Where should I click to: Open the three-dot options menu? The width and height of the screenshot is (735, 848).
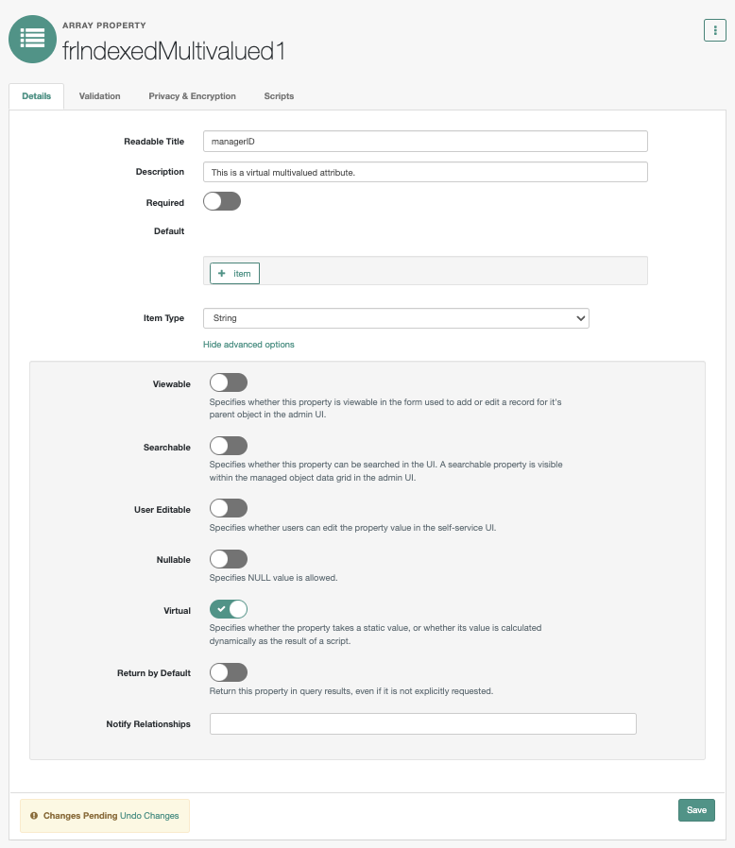pyautogui.click(x=714, y=29)
